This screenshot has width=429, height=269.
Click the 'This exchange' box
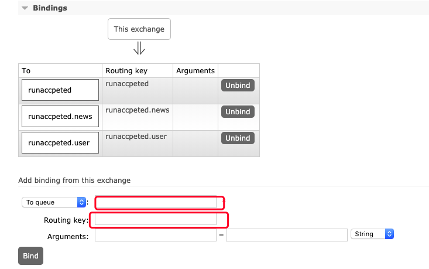(x=139, y=29)
